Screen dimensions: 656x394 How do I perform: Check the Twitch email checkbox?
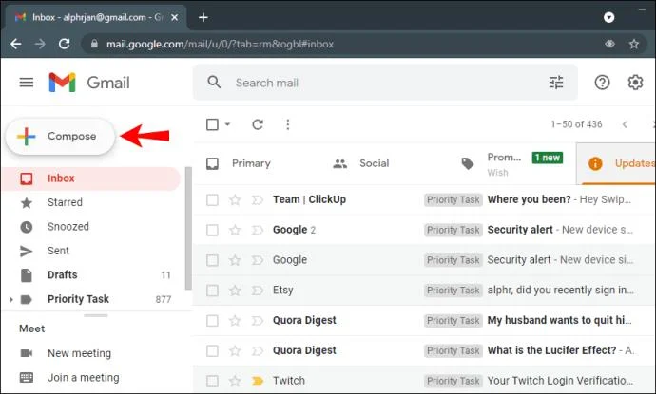212,381
